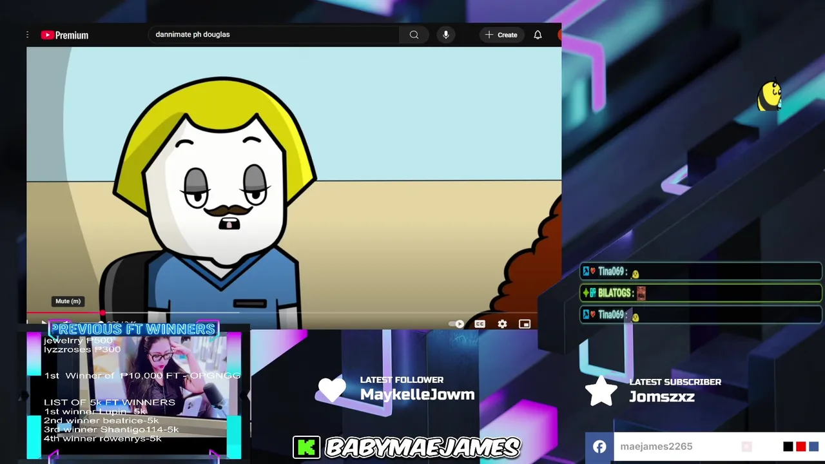Click the yellow bee mascot
This screenshot has height=464, width=825.
769,96
